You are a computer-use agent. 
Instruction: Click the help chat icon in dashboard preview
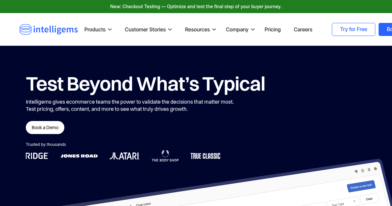[363, 170]
